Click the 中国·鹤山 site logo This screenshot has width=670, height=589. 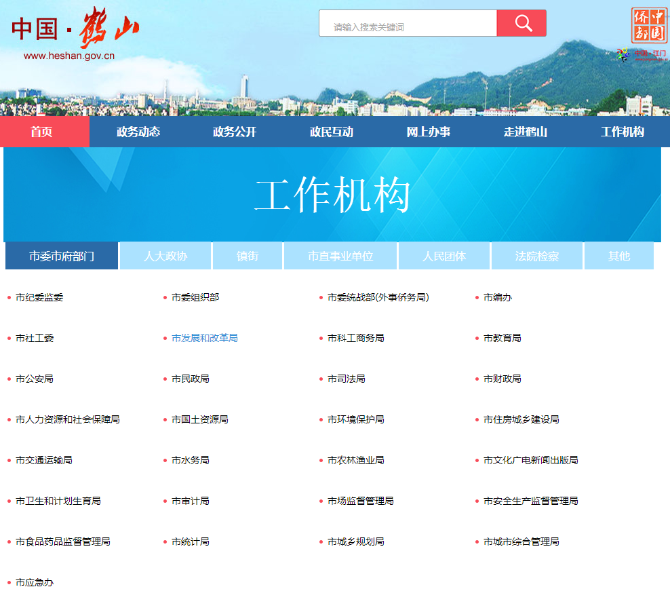tap(75, 28)
